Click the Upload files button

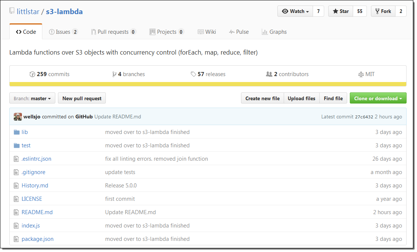pyautogui.click(x=302, y=98)
